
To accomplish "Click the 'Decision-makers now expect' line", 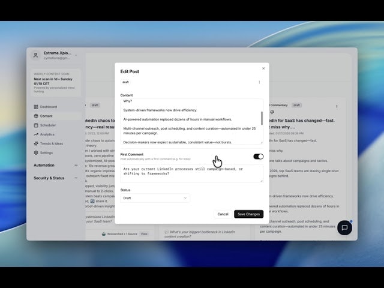I will (x=178, y=142).
